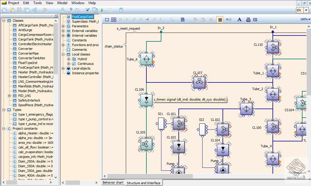This screenshot has height=186, width=311.
Task: Select the ConverterTankAtm class
Action: click(x=32, y=58)
